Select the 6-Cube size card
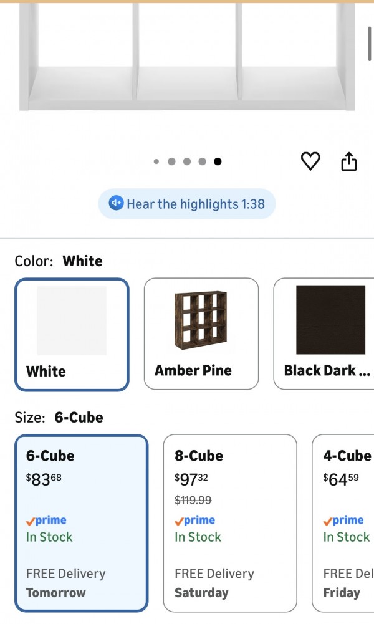The height and width of the screenshot is (624, 374). tap(81, 523)
